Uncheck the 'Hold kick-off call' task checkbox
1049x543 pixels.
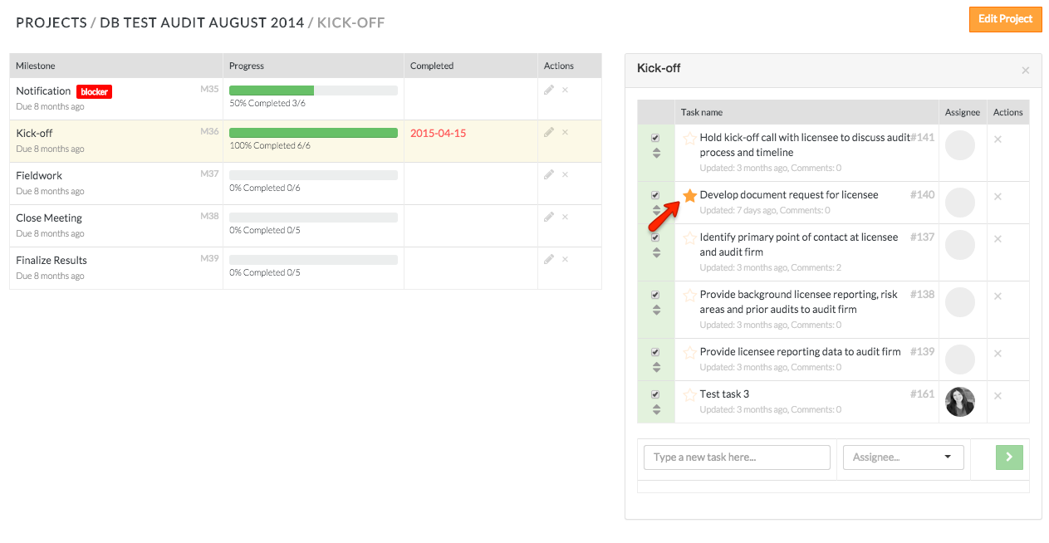[x=655, y=138]
